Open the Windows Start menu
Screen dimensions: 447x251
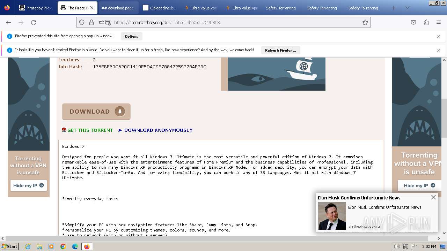[x=10, y=246]
